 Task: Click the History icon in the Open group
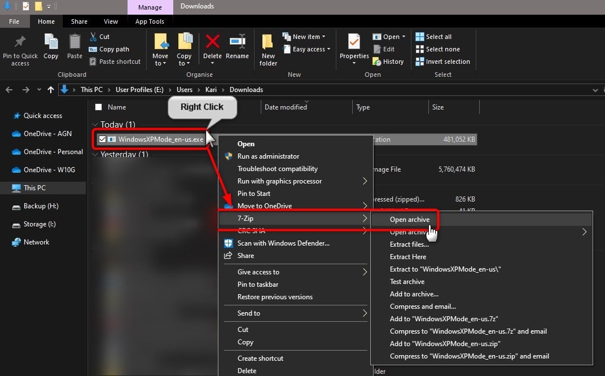pos(389,62)
